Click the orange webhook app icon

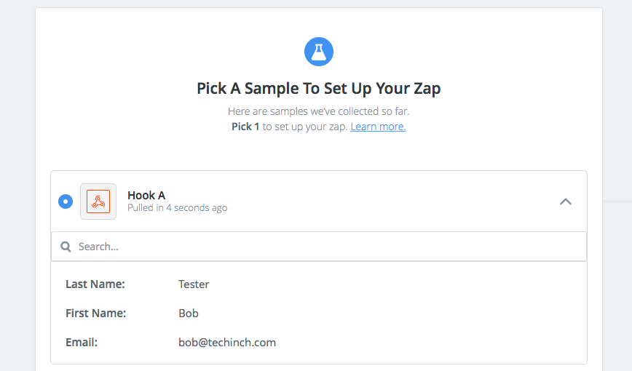98,202
